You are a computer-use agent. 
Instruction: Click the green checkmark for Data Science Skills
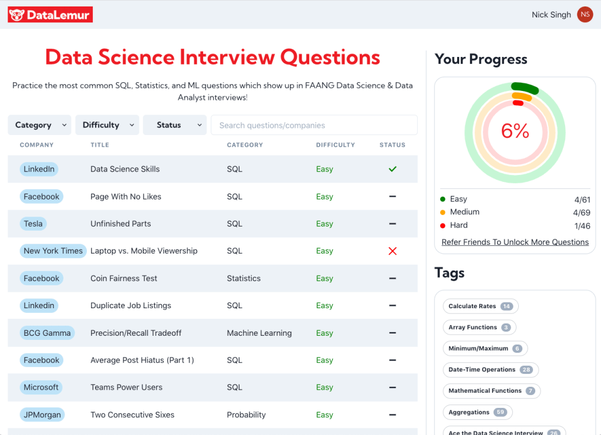coord(393,169)
